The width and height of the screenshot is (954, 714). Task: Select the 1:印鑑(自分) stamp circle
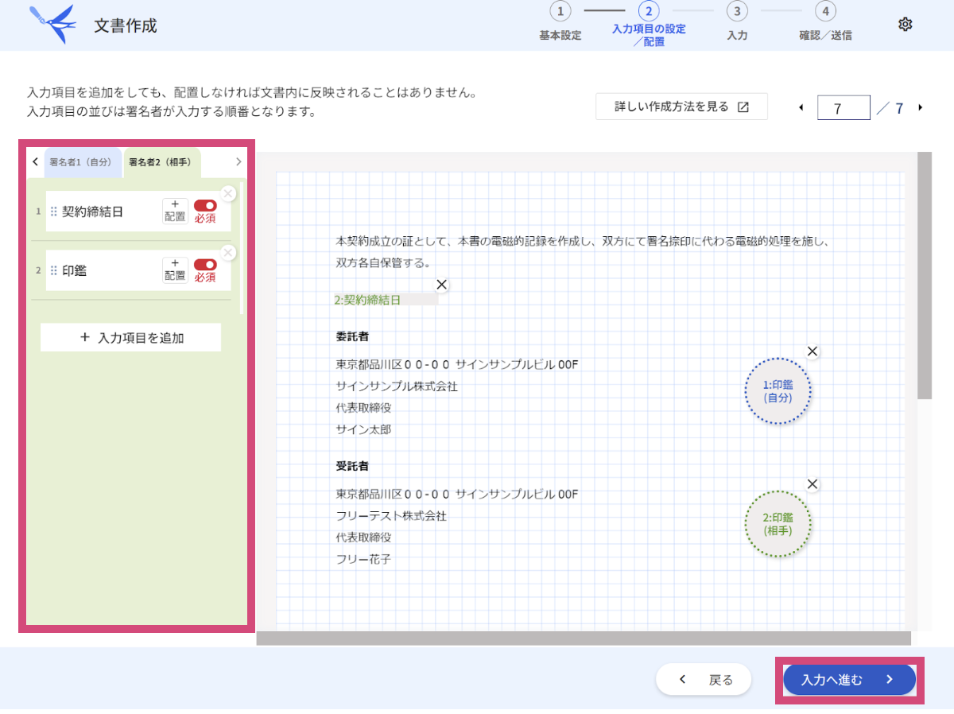coord(778,391)
